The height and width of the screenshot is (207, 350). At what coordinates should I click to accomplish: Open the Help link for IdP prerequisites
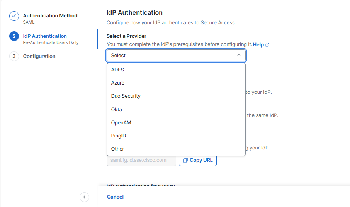258,45
